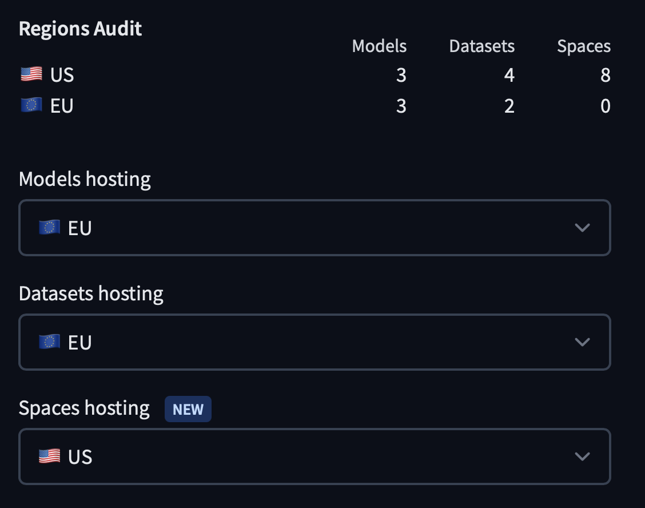Click the Datasets column header

(x=481, y=46)
